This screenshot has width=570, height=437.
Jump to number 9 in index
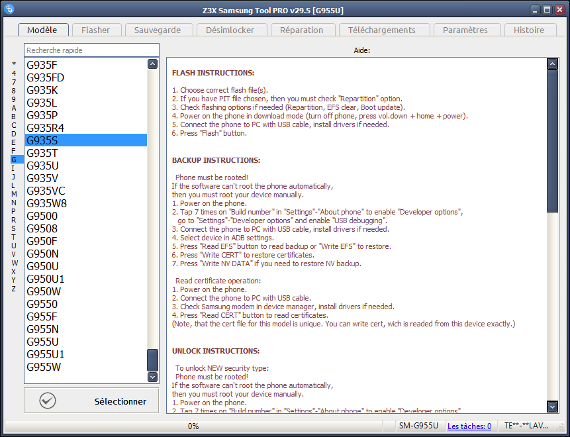[x=14, y=99]
